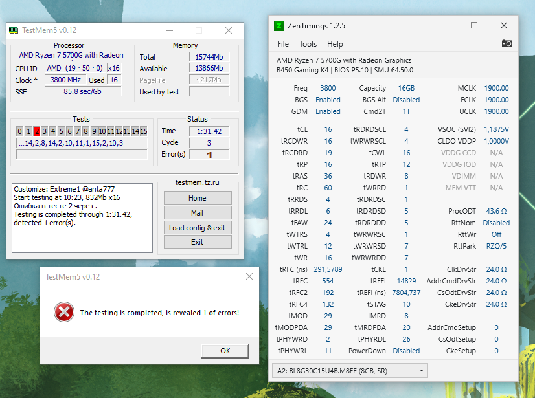This screenshot has height=398, width=535.
Task: Click the Home button in TestMem5
Action: tap(198, 198)
